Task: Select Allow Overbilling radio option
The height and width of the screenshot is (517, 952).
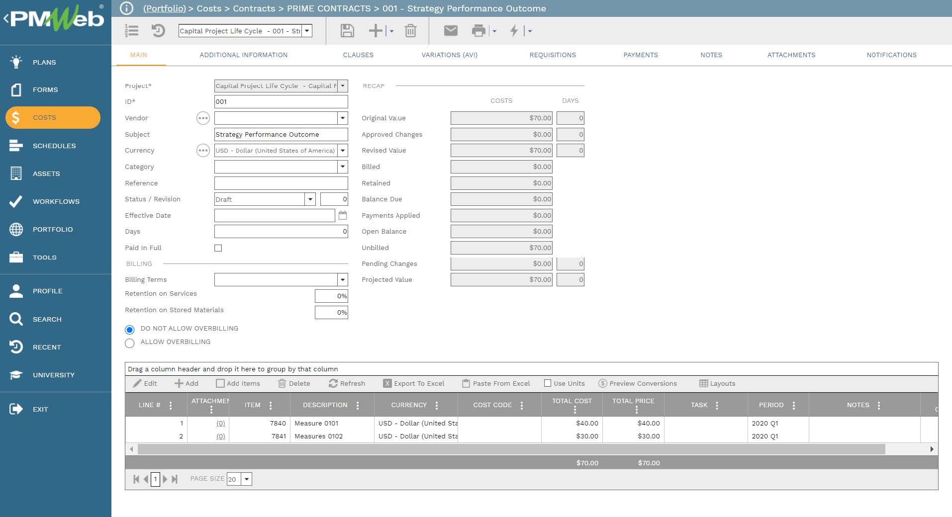Action: coord(130,343)
